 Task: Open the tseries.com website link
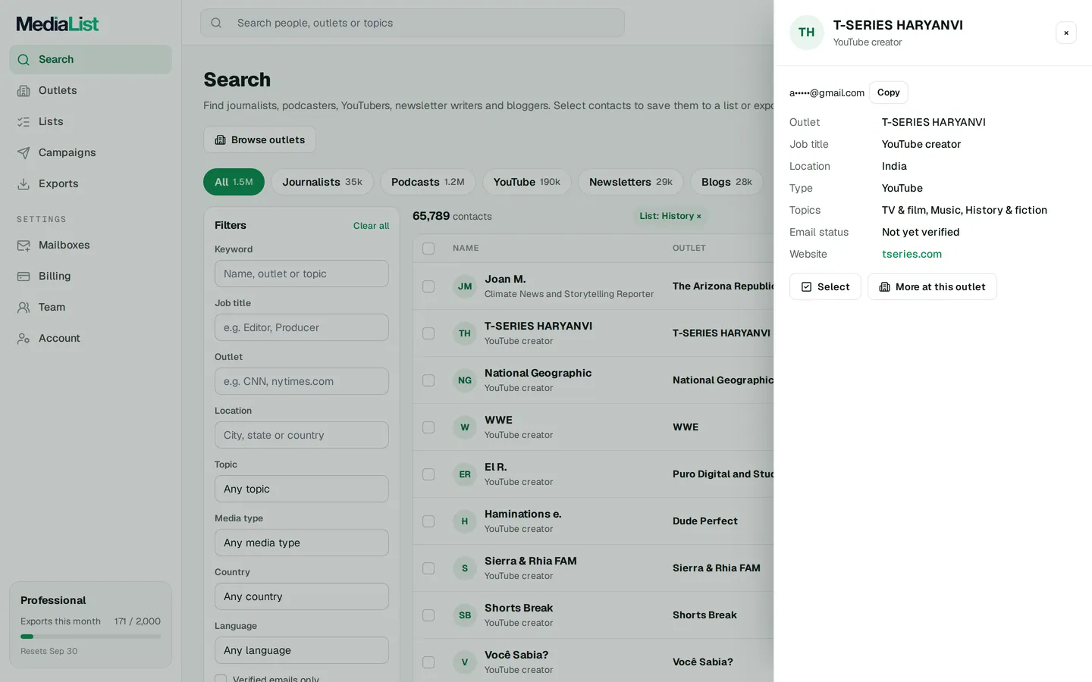pos(912,255)
